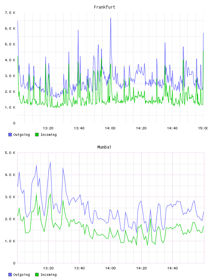
Task: Click 4.0 K axis label on Mumbai chart
Action: pos(10,175)
